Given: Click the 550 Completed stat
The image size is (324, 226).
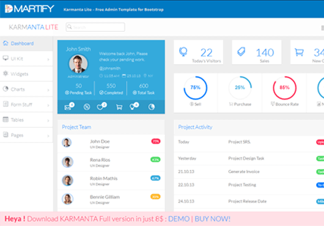Looking at the screenshot, I should [111, 89].
